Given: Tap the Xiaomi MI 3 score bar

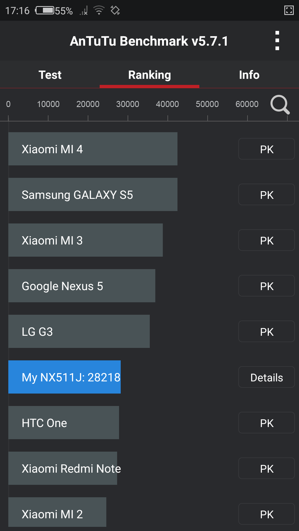Looking at the screenshot, I should [86, 240].
